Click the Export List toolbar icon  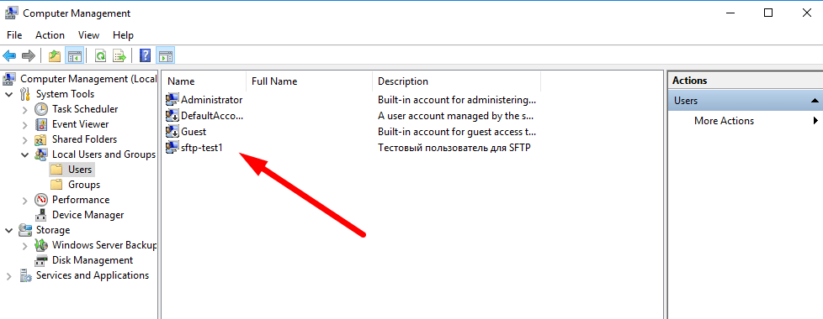coord(119,55)
